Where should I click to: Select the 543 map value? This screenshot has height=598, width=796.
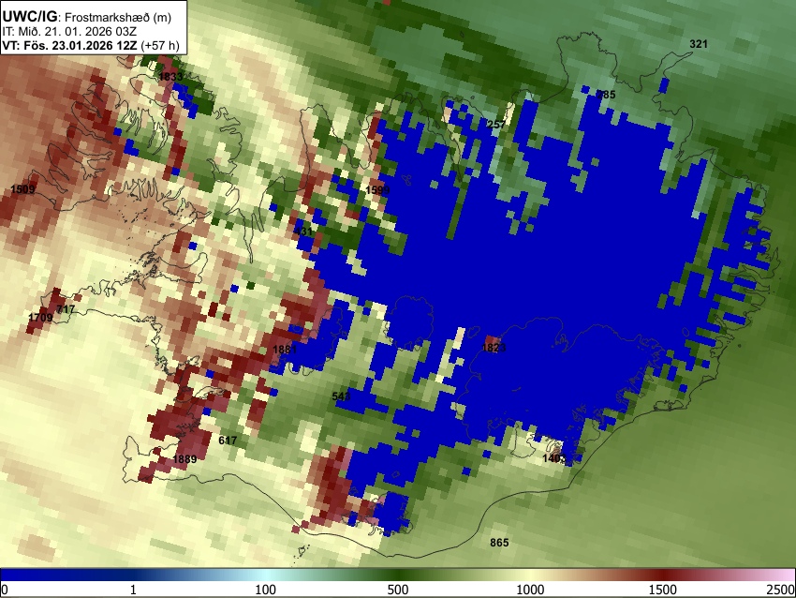[341, 396]
